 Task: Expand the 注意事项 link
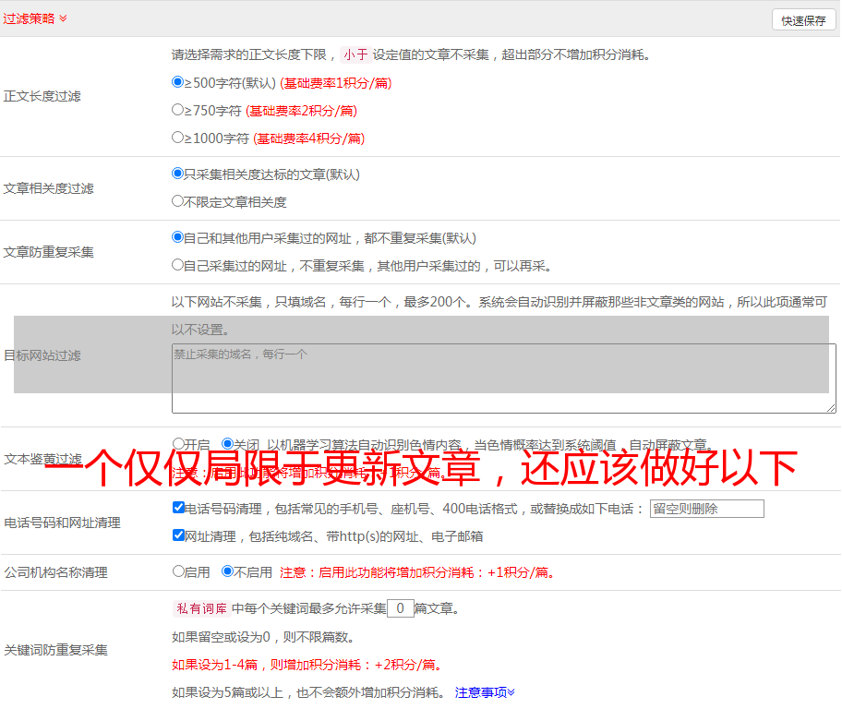click(485, 692)
